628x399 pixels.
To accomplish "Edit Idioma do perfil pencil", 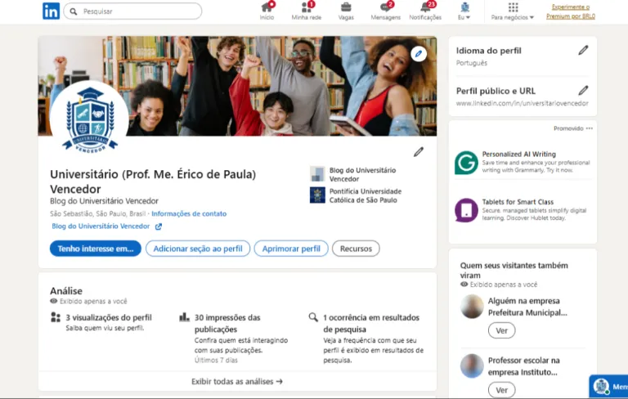I will click(x=583, y=50).
